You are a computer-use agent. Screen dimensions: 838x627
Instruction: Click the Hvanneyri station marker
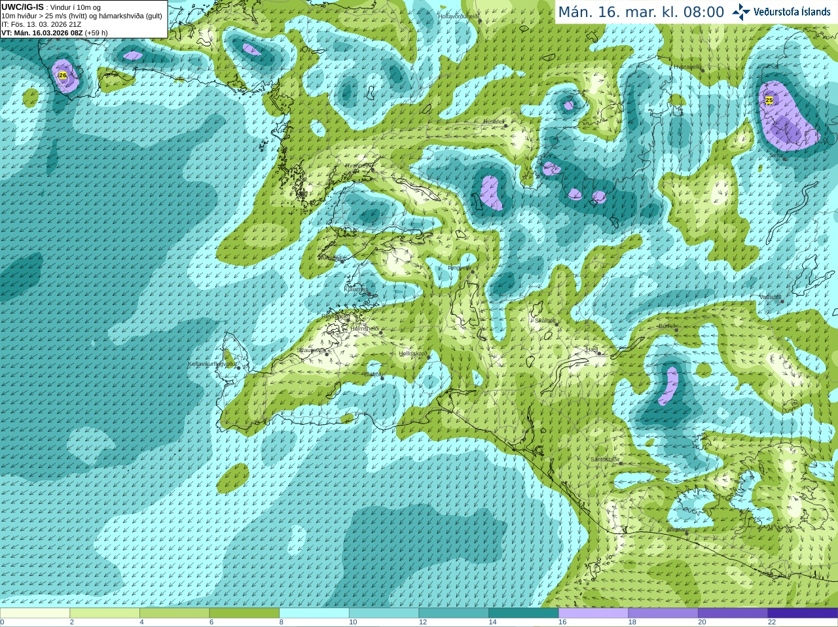[x=373, y=170]
